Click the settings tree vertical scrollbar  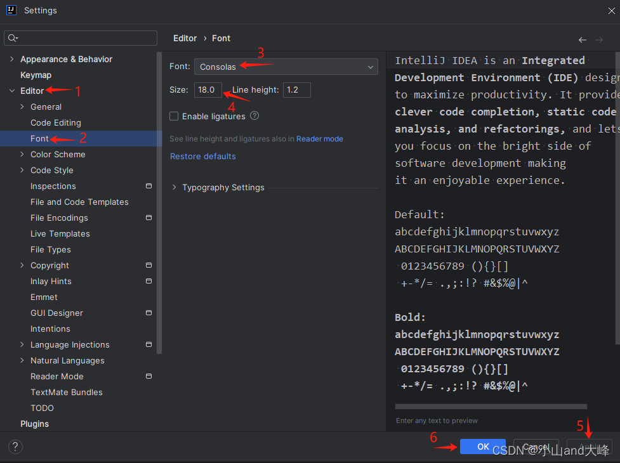(159, 203)
